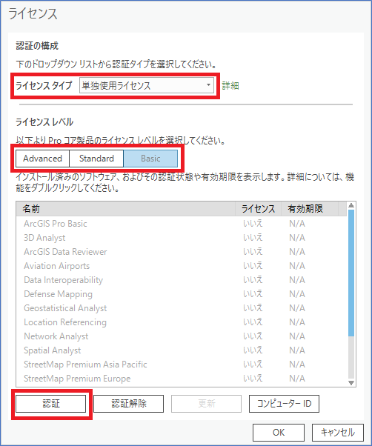372x446 pixels.
Task: Click the dropdown arrow of 単独使用ライセンス
Action: pyautogui.click(x=208, y=85)
